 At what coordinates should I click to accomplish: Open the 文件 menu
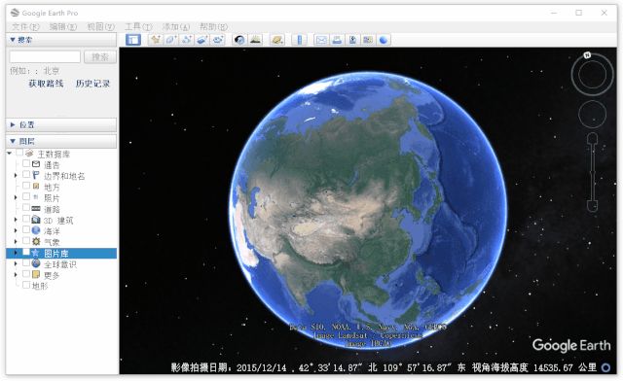pos(25,26)
